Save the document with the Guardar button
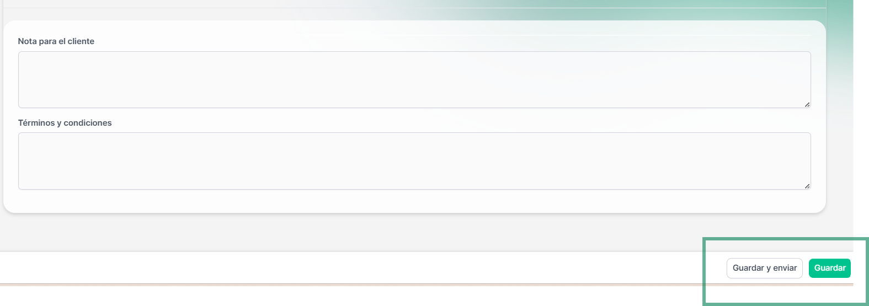Screen dimensions: 869x306 (829, 268)
